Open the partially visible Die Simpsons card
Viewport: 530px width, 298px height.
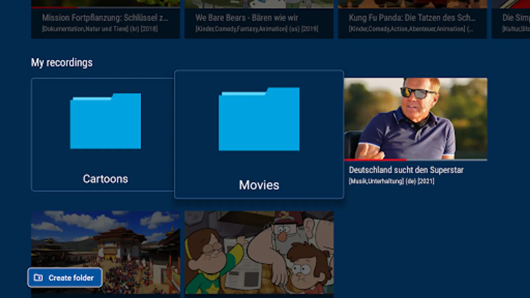point(511,19)
